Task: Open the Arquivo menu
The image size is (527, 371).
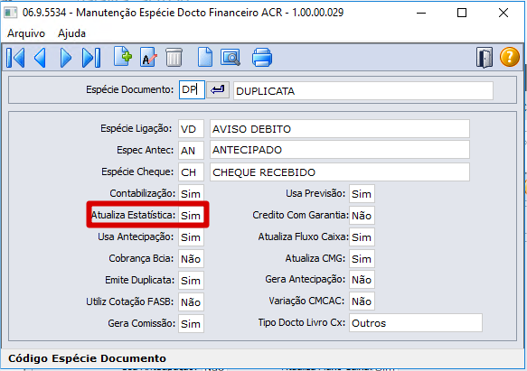Action: tap(26, 33)
